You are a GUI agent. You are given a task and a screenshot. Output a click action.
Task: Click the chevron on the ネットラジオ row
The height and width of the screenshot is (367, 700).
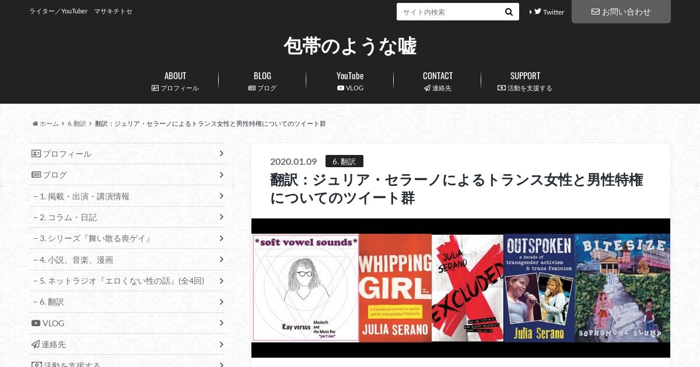[x=222, y=281]
